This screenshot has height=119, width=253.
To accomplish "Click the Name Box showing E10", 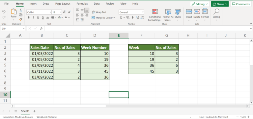I will tap(13, 29).
